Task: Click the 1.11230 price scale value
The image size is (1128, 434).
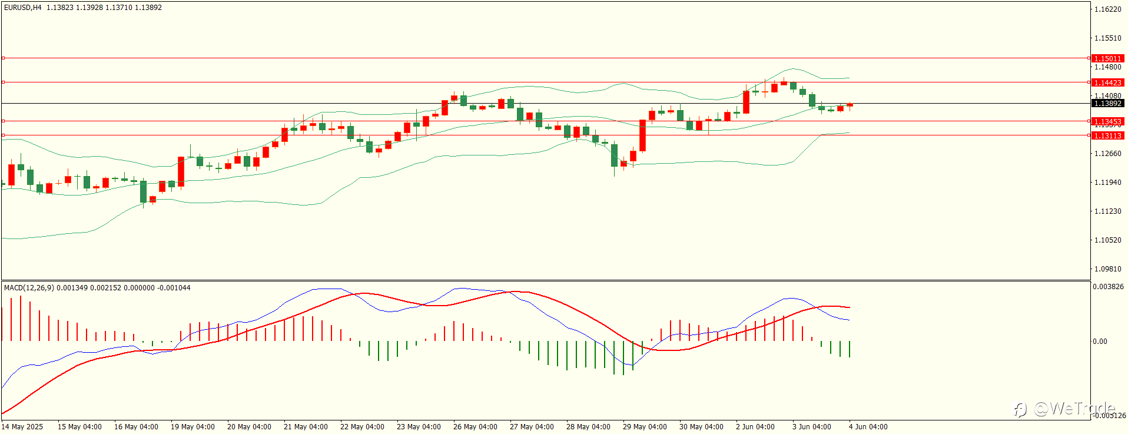Action: [1107, 211]
